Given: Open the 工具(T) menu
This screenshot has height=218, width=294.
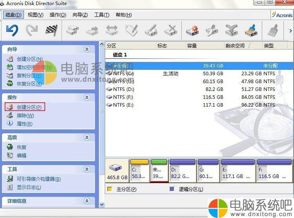Looking at the screenshot, I should coord(102,15).
